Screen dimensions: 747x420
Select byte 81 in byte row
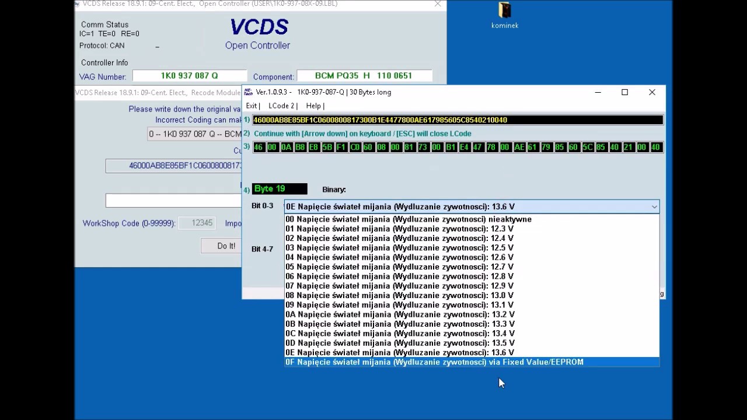(x=409, y=148)
